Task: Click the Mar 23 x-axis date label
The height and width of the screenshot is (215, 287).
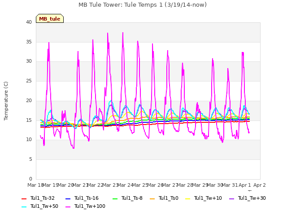Action: (x=110, y=185)
